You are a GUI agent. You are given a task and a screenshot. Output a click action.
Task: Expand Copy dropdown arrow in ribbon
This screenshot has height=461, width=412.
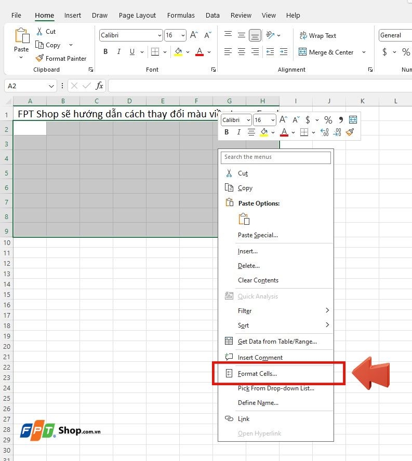(x=71, y=45)
